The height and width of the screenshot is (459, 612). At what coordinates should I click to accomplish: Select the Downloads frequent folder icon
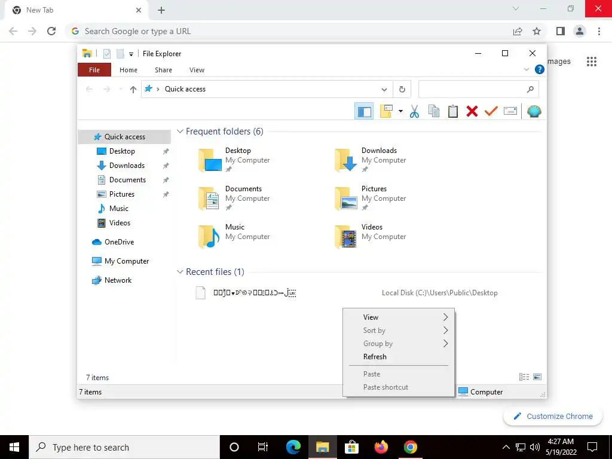[x=346, y=160]
